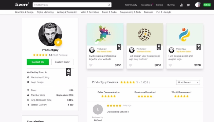Click the gold star badge on profile photo
The width and height of the screenshot is (214, 122).
tap(58, 42)
